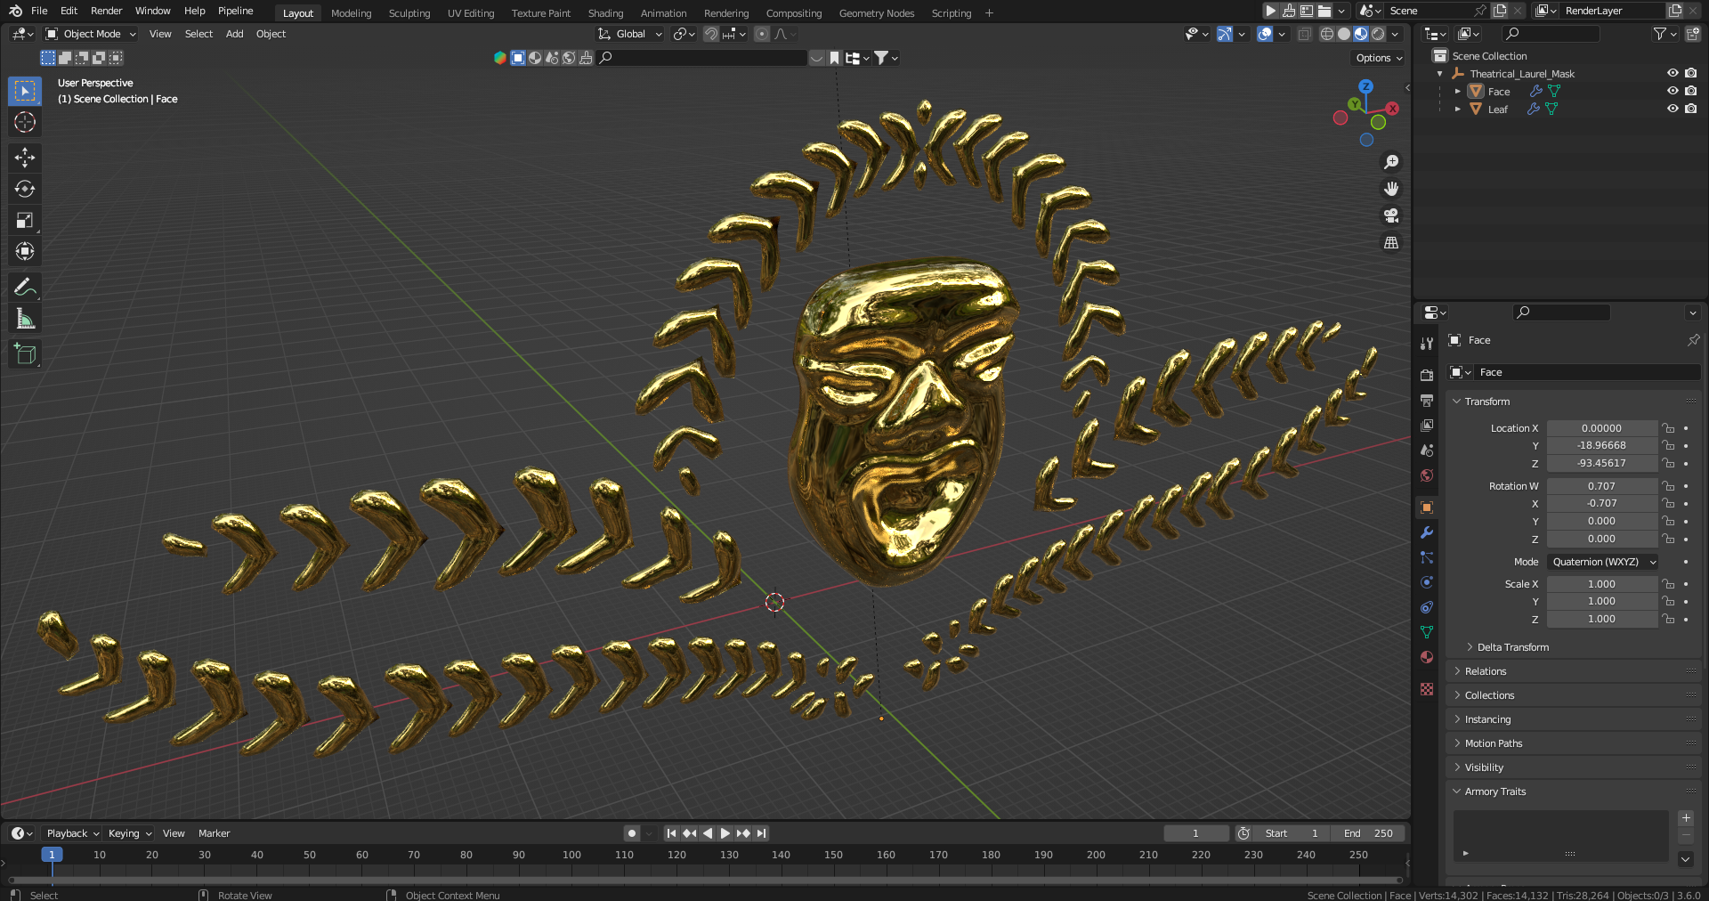The width and height of the screenshot is (1709, 901).
Task: Toggle proportional editing
Action: point(761,34)
